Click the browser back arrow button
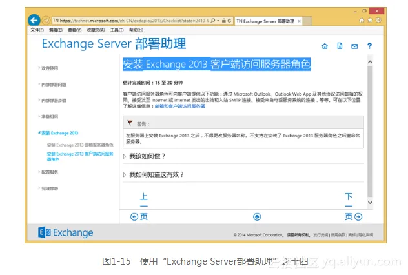408x275 pixels. (x=34, y=21)
